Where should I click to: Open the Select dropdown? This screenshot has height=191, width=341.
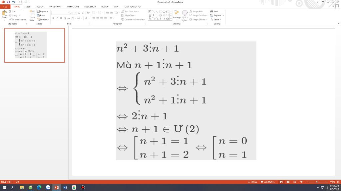pos(215,20)
